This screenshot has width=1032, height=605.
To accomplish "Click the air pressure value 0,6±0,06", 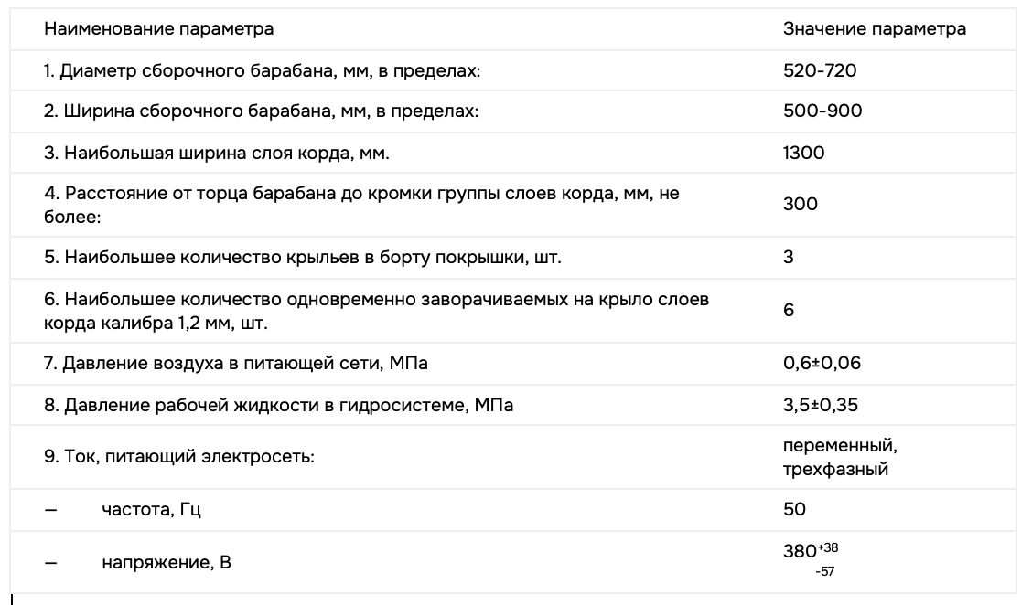I will click(x=822, y=364).
